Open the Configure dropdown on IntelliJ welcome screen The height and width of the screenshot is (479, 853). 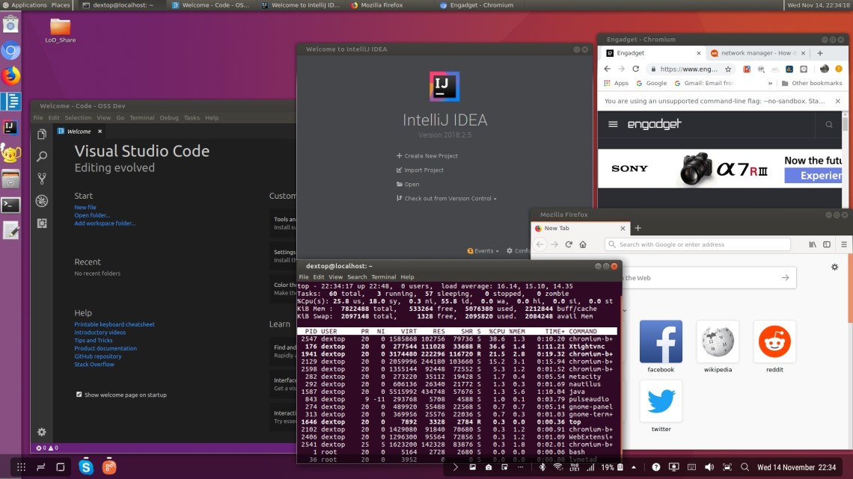pos(524,250)
